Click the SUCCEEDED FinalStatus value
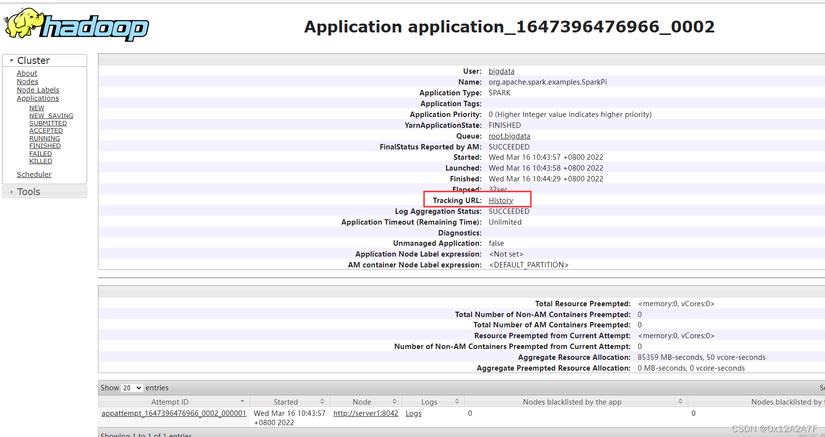The width and height of the screenshot is (825, 437). tap(509, 147)
